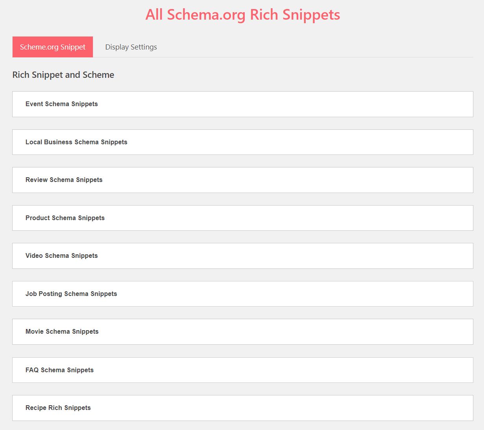Expand the Product Schema Snippets panel
The width and height of the screenshot is (484, 430).
[x=243, y=218]
